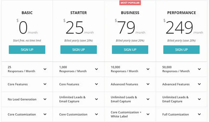The image size is (209, 122).
Task: Open the 10,000 Responses / Month chevron
Action: (148, 69)
